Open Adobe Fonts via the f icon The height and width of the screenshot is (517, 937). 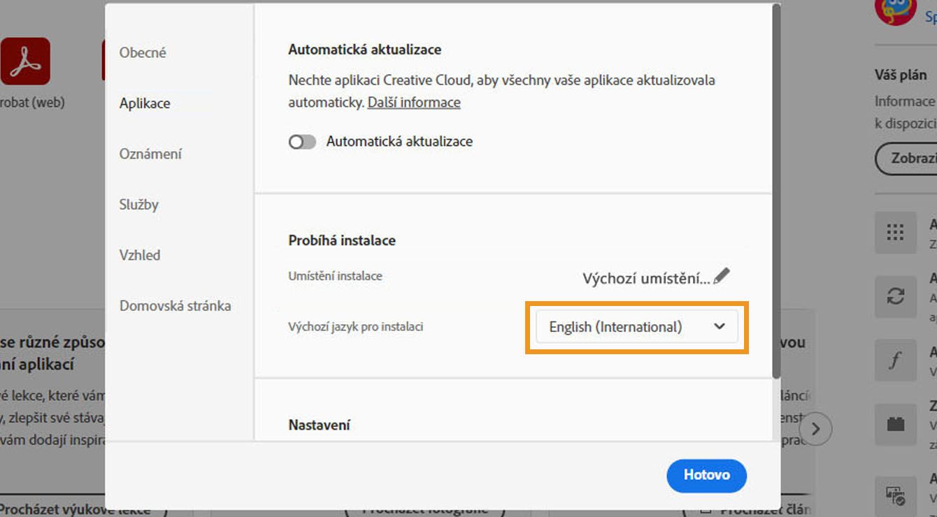click(896, 361)
